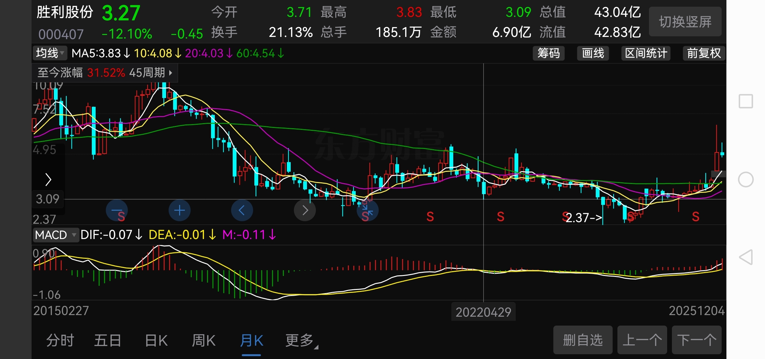
Task: Toggle 筹码 chip distribution display
Action: point(549,53)
